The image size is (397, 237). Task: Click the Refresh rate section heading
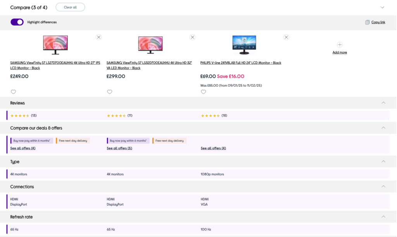click(x=22, y=217)
